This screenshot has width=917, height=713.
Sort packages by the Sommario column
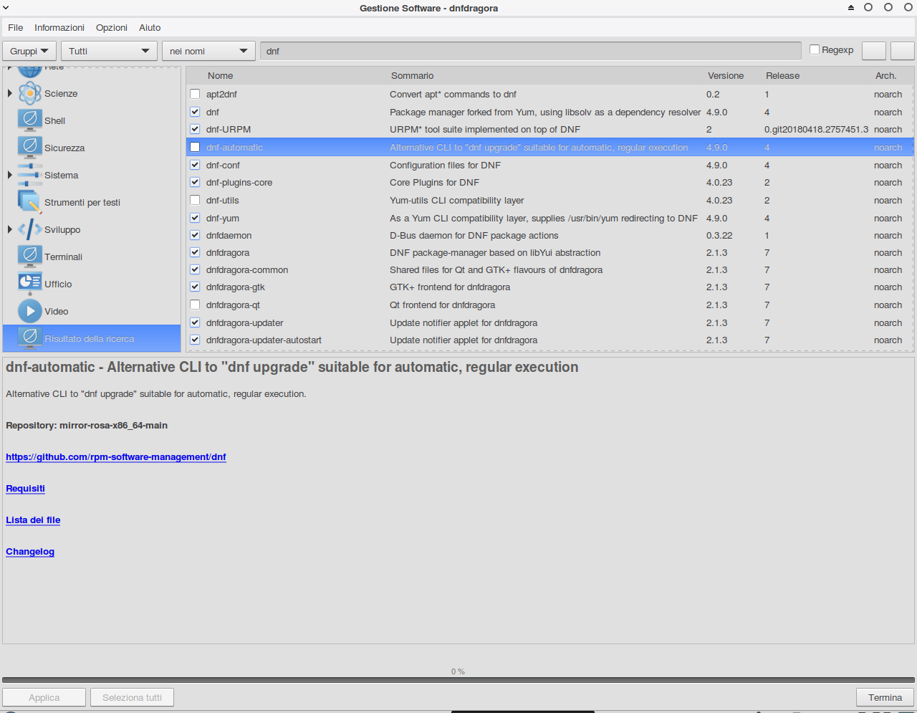(413, 75)
